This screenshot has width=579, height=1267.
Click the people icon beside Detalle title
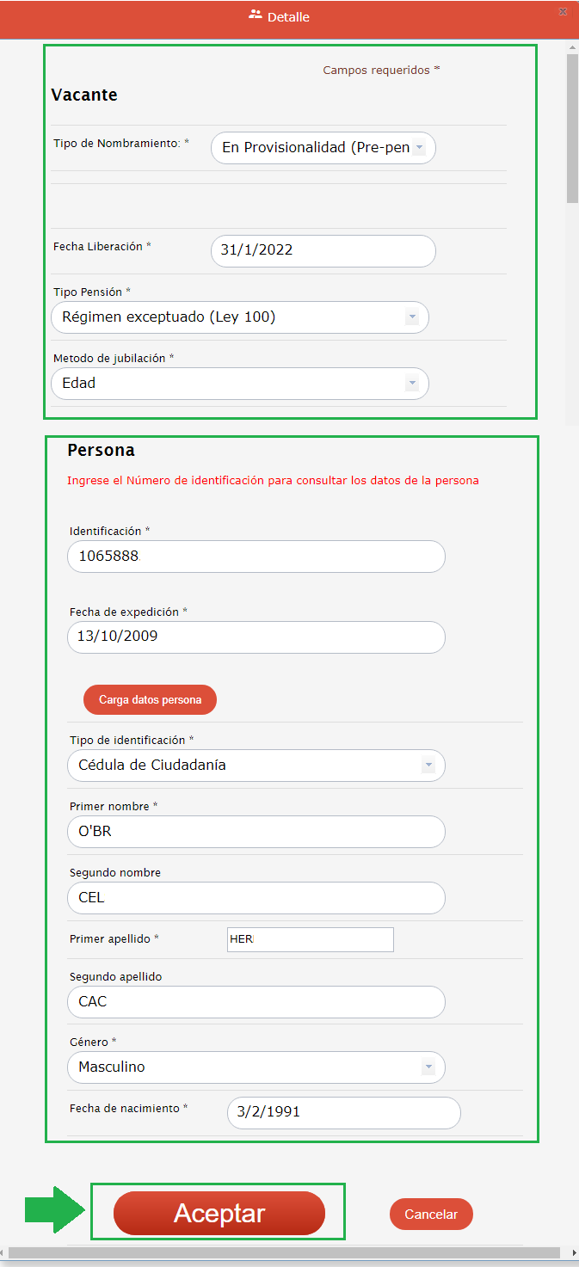click(255, 15)
